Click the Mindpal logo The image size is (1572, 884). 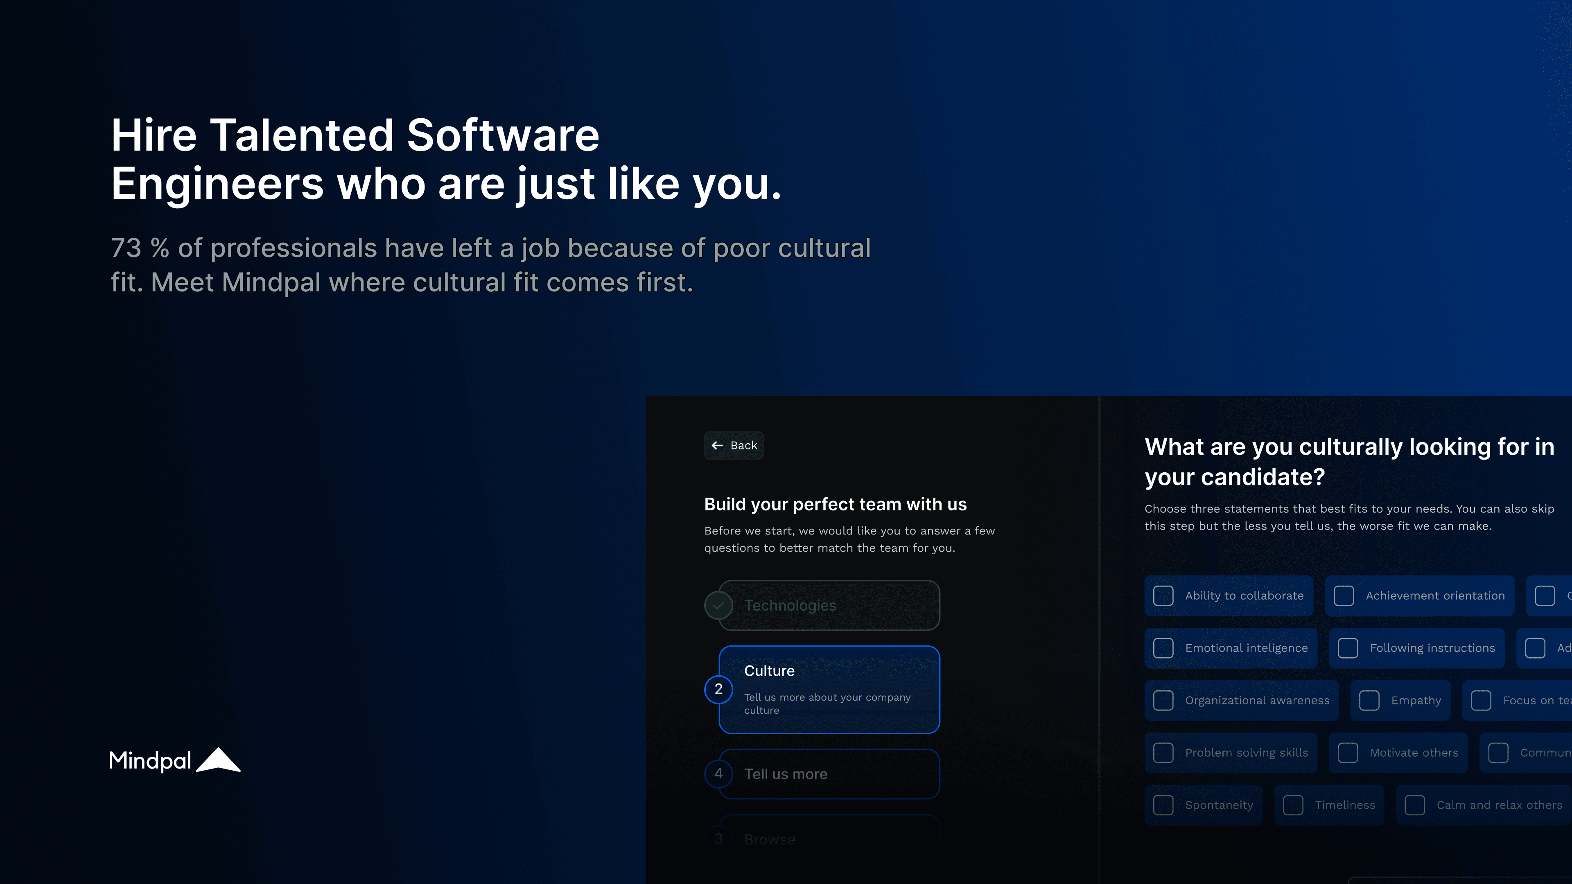[174, 760]
